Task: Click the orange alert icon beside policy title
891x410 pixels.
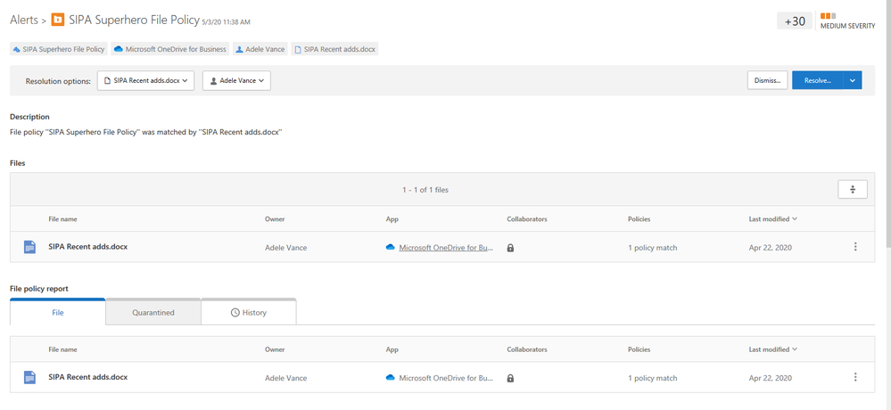Action: pyautogui.click(x=57, y=20)
